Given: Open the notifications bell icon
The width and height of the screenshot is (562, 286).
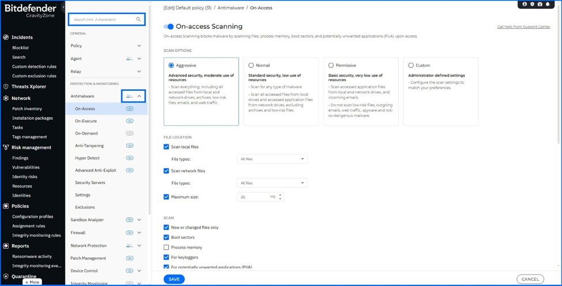Looking at the screenshot, I should 548,4.
